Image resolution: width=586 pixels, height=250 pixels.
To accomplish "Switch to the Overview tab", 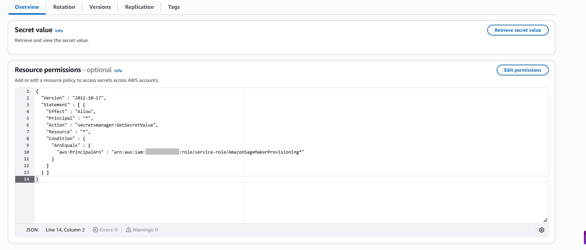I will click(x=27, y=7).
